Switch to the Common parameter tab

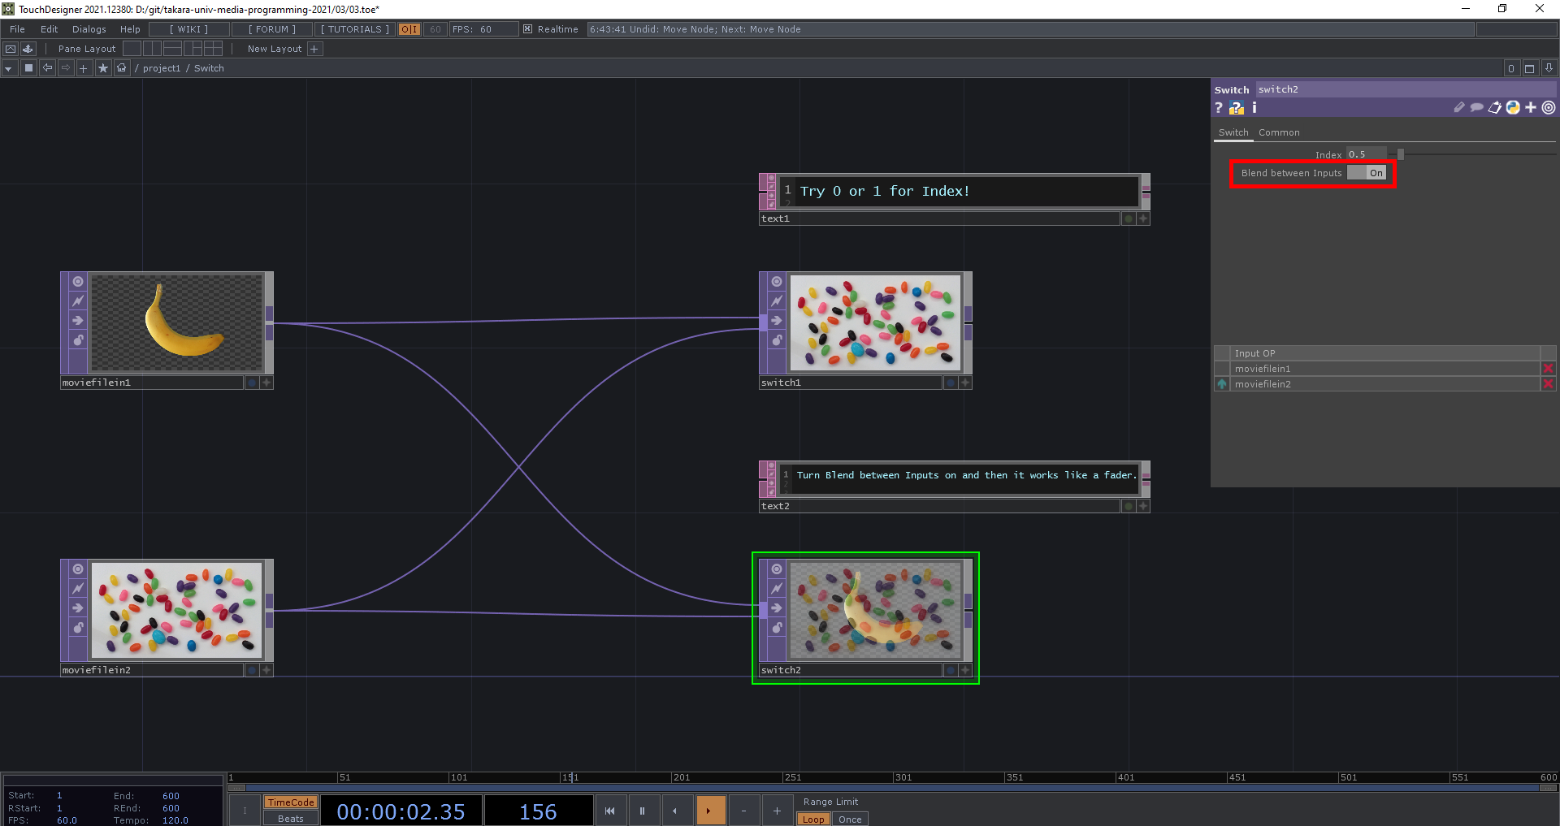(1279, 132)
